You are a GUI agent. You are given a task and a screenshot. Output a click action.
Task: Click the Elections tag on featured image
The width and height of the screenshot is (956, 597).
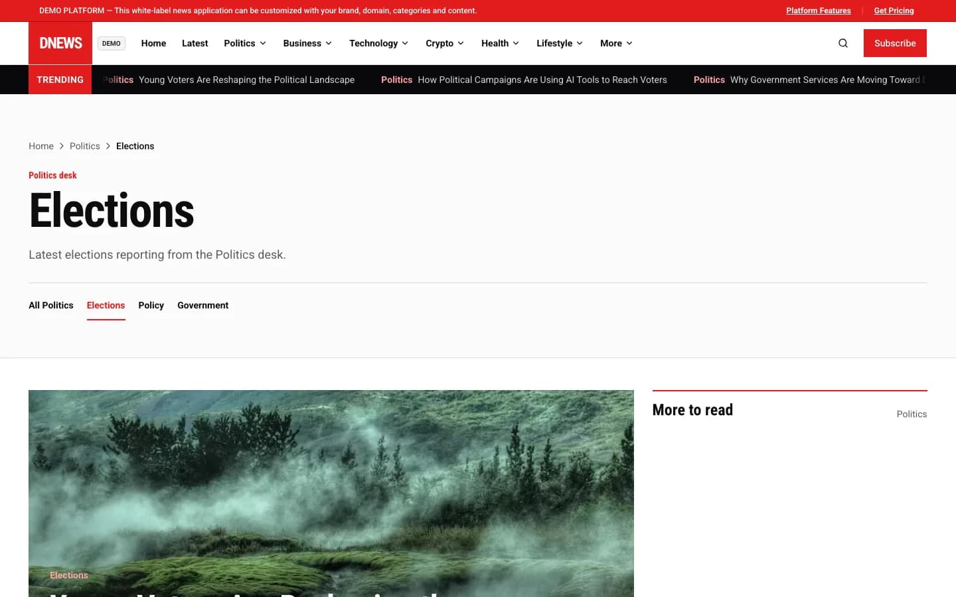(x=69, y=575)
